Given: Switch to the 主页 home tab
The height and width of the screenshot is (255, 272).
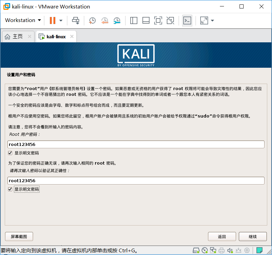Looking at the screenshot, I should (18, 37).
